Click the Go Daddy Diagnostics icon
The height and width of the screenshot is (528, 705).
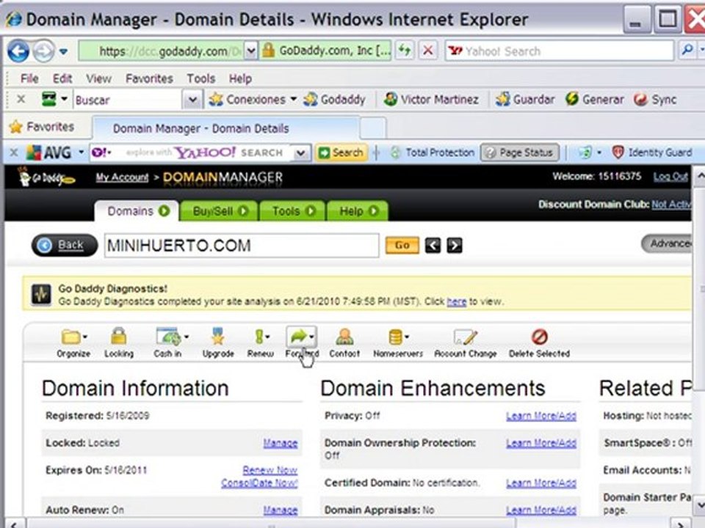[41, 295]
